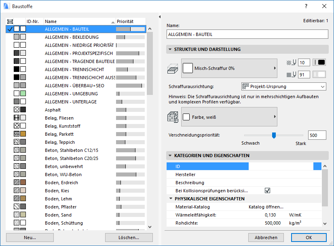Click the Belag, Parkett hatch pattern swatch
Viewport: 334px width, 246px height.
[17, 134]
